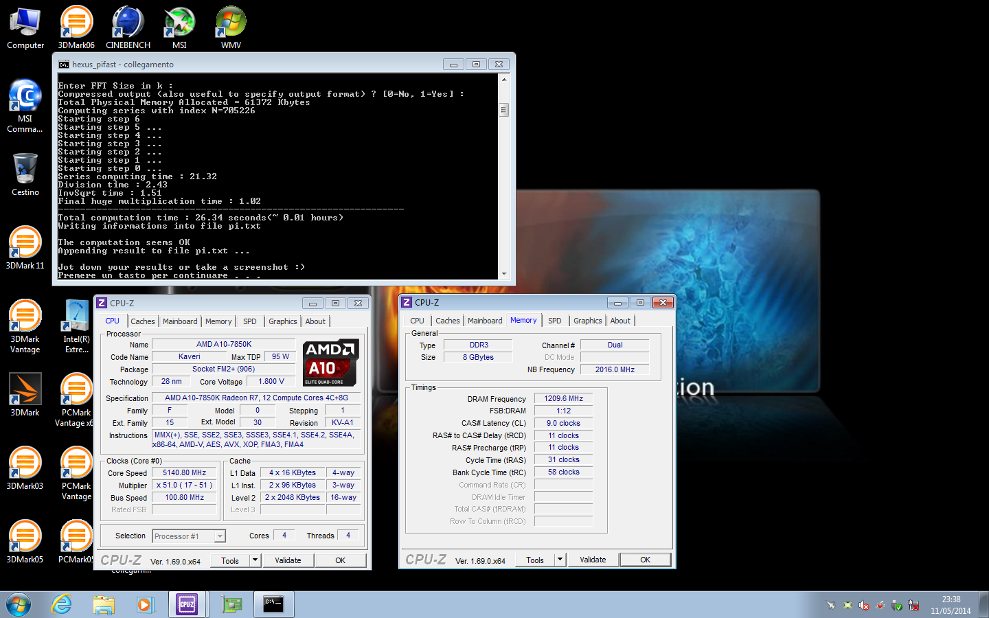Open the Intel(R) Extreme shortcut

coord(76,326)
